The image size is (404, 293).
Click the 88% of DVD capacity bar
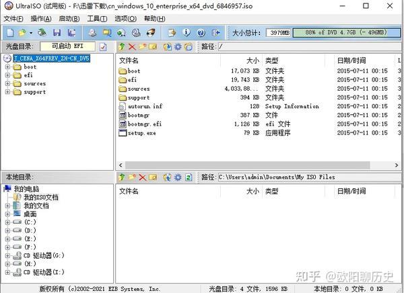pos(347,32)
